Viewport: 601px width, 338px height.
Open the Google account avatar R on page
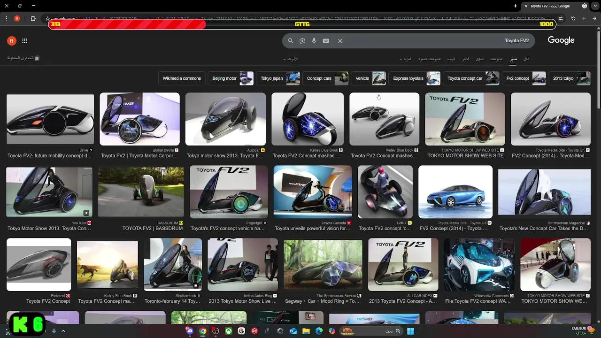click(x=12, y=41)
